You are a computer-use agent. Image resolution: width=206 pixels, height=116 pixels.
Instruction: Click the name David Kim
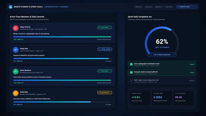(24, 92)
